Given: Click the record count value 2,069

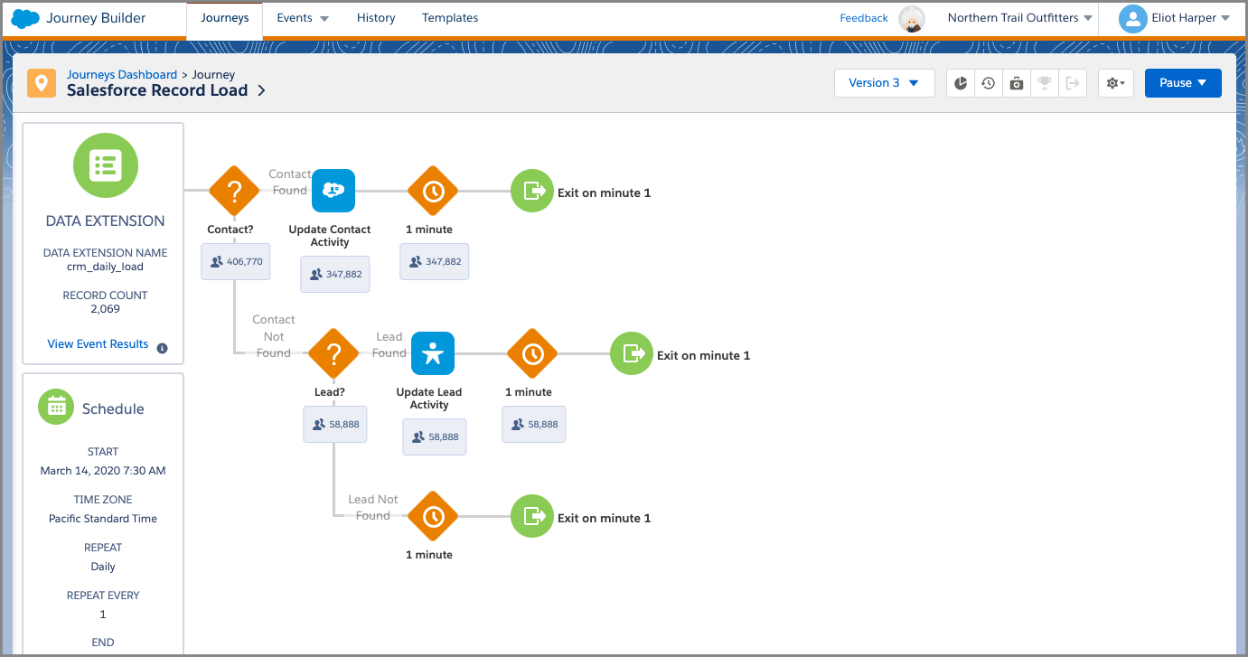Looking at the screenshot, I should 105,309.
